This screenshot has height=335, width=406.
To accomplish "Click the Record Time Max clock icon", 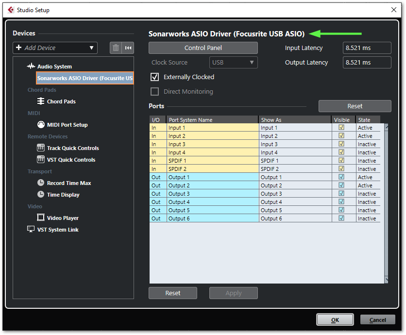I will click(x=41, y=183).
